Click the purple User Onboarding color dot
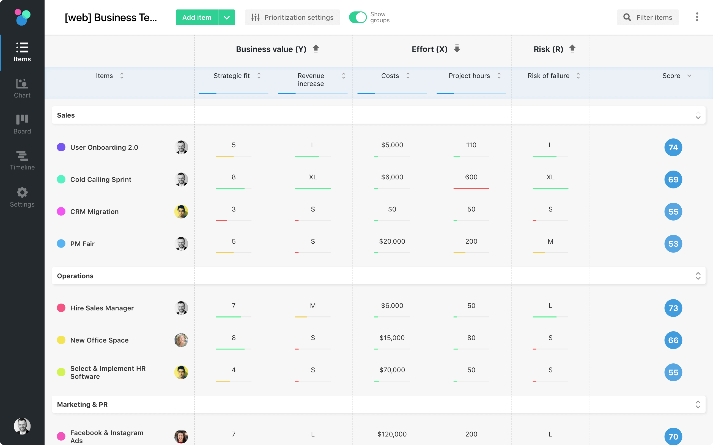713x445 pixels. pos(61,147)
